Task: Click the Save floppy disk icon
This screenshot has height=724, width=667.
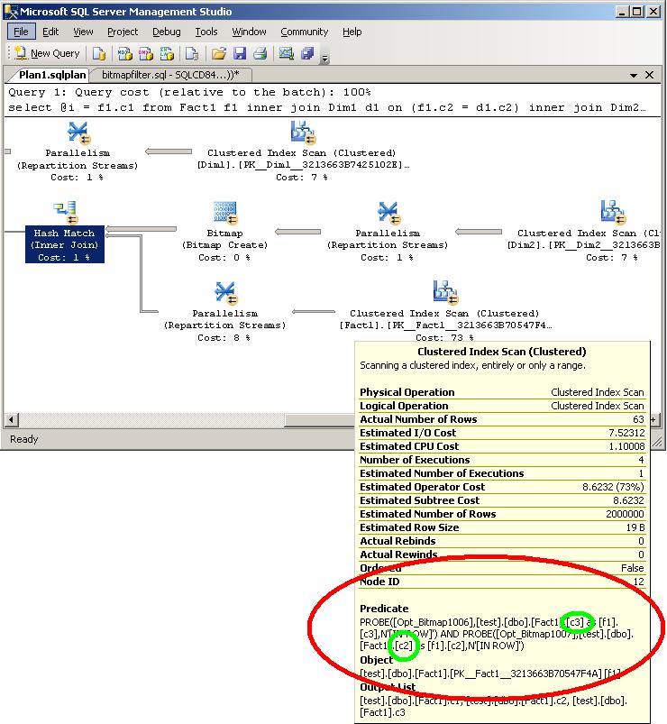Action: (240, 53)
